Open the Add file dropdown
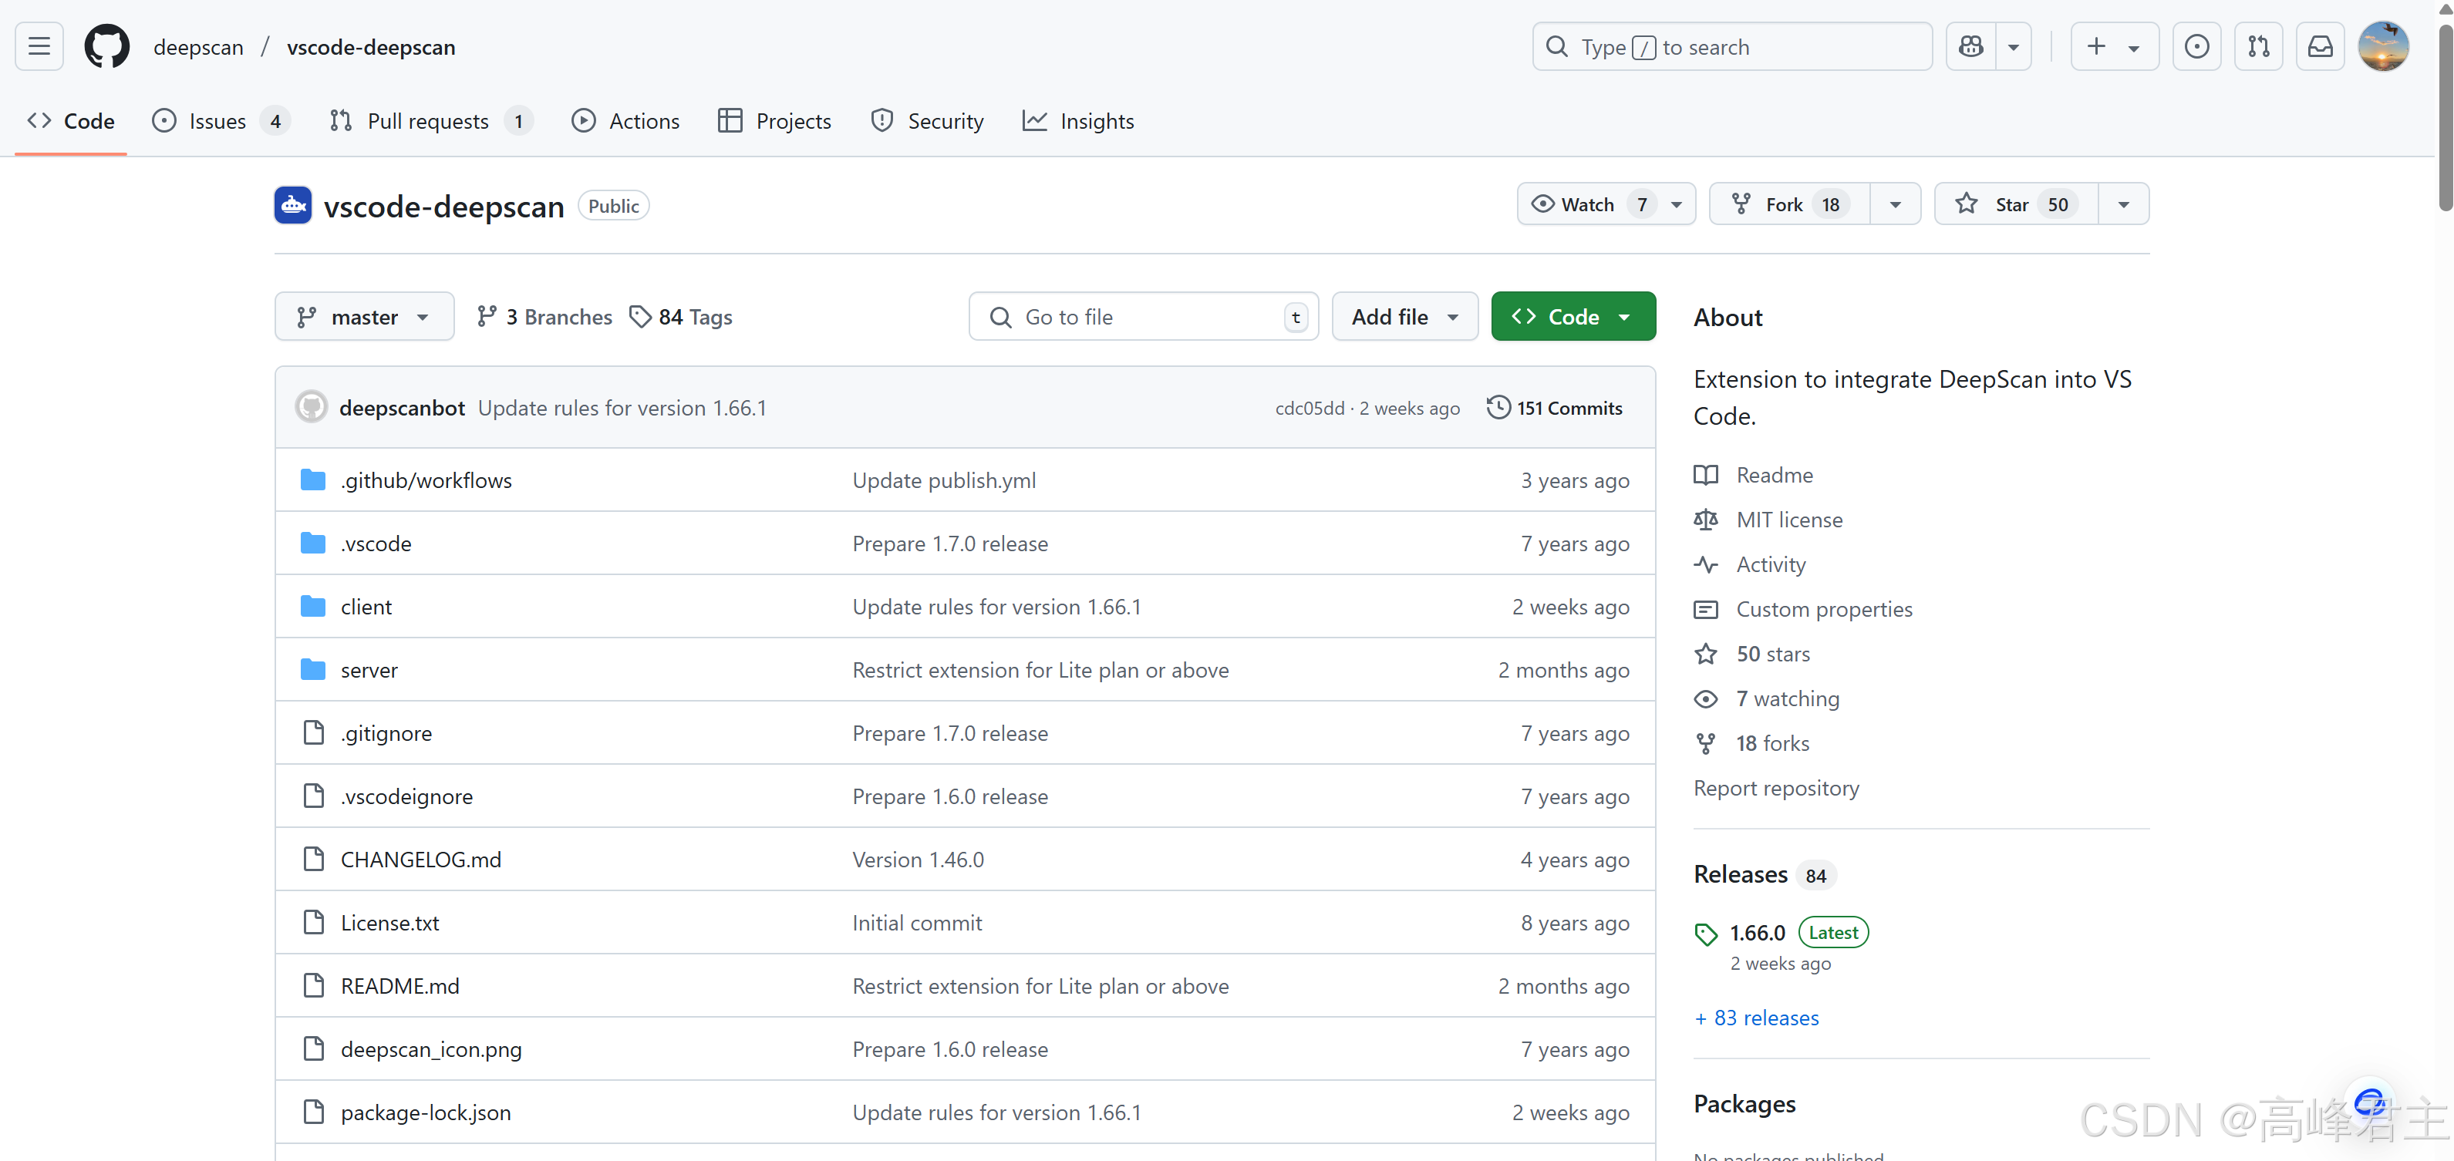This screenshot has width=2454, height=1161. (1404, 317)
